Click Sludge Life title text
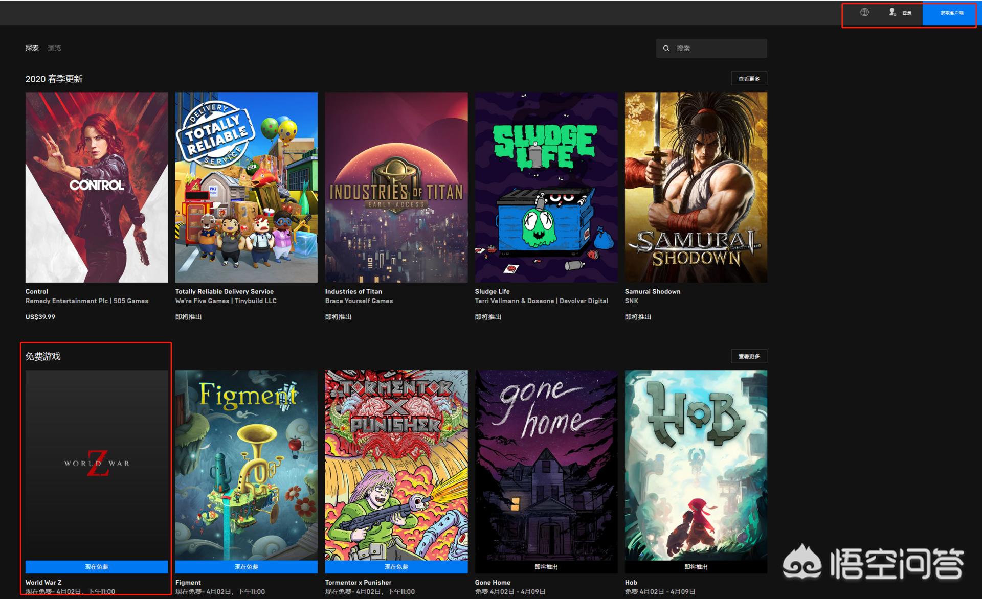 point(492,291)
